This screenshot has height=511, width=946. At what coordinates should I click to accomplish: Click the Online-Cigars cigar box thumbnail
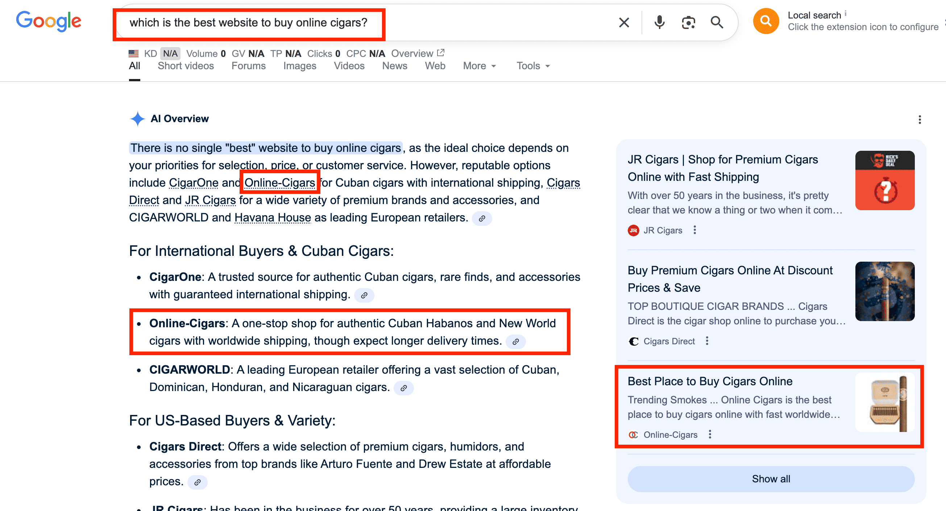pyautogui.click(x=885, y=402)
